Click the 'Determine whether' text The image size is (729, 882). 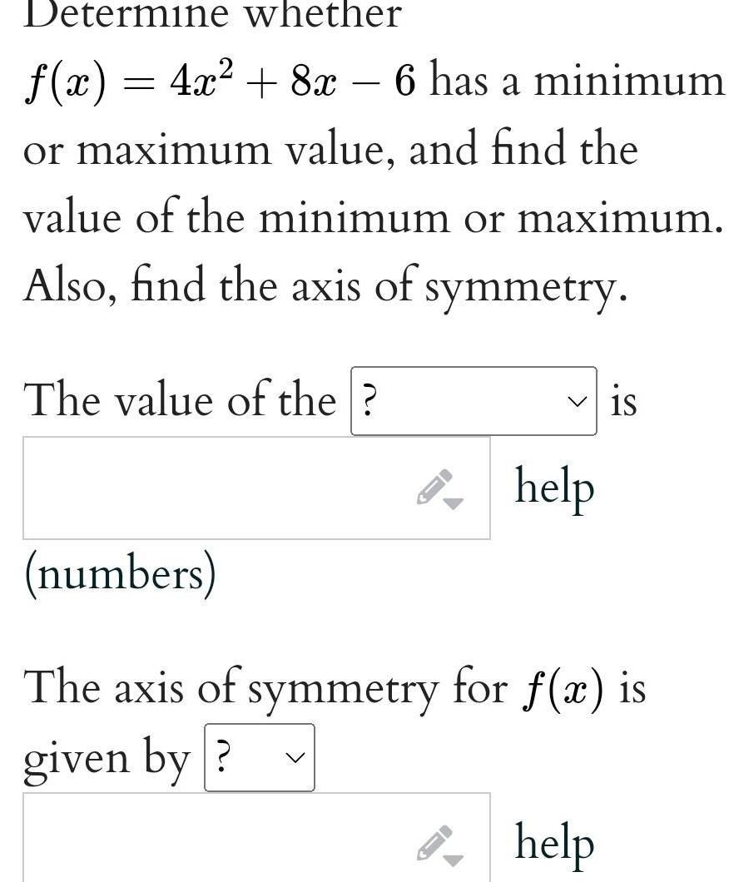pyautogui.click(x=212, y=15)
